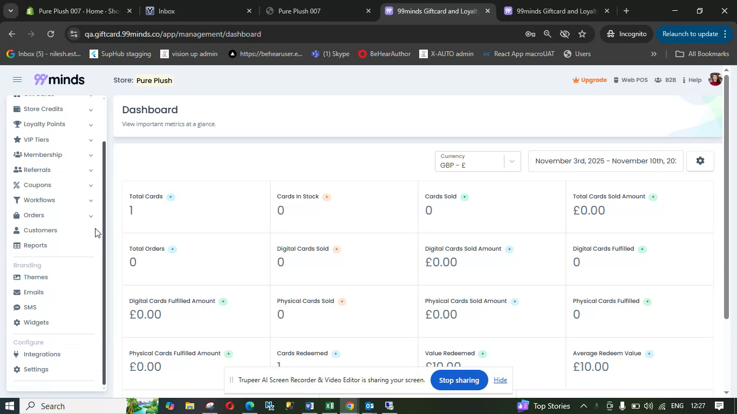Click the Windows Start button

pyautogui.click(x=9, y=406)
